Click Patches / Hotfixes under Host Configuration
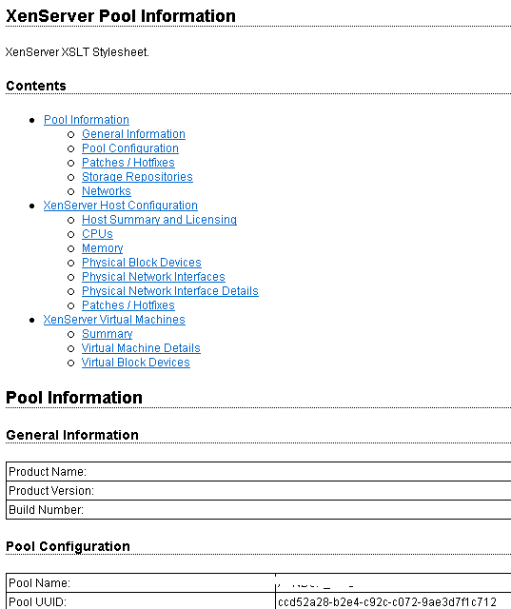 pyautogui.click(x=128, y=305)
